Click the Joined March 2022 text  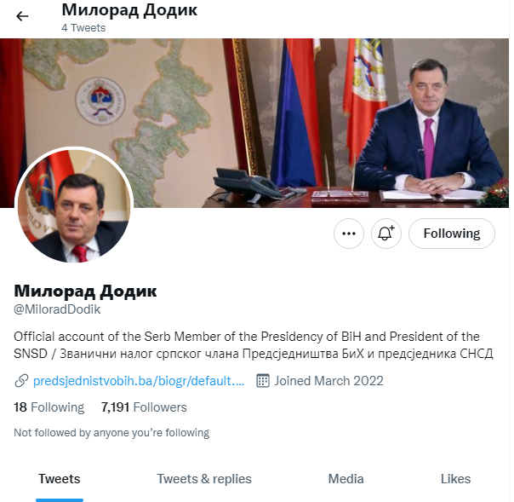(328, 381)
